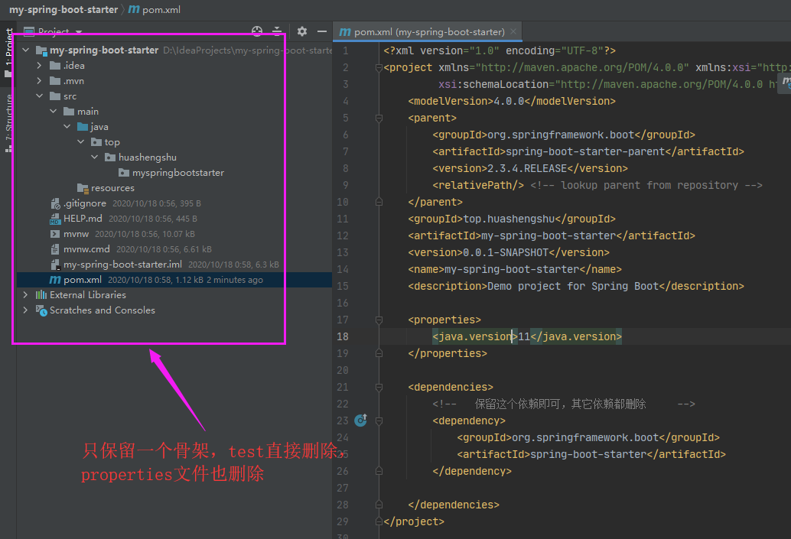
Task: Collapse the huashengshu package
Action: tap(94, 157)
